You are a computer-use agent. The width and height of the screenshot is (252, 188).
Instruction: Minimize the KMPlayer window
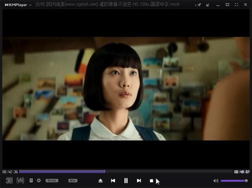click(218, 6)
